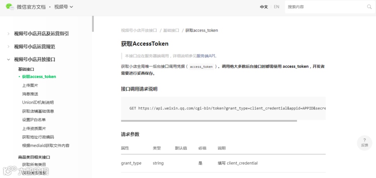Click the sidebar vertical scrollbar
The width and height of the screenshot is (376, 178).
(93, 24)
